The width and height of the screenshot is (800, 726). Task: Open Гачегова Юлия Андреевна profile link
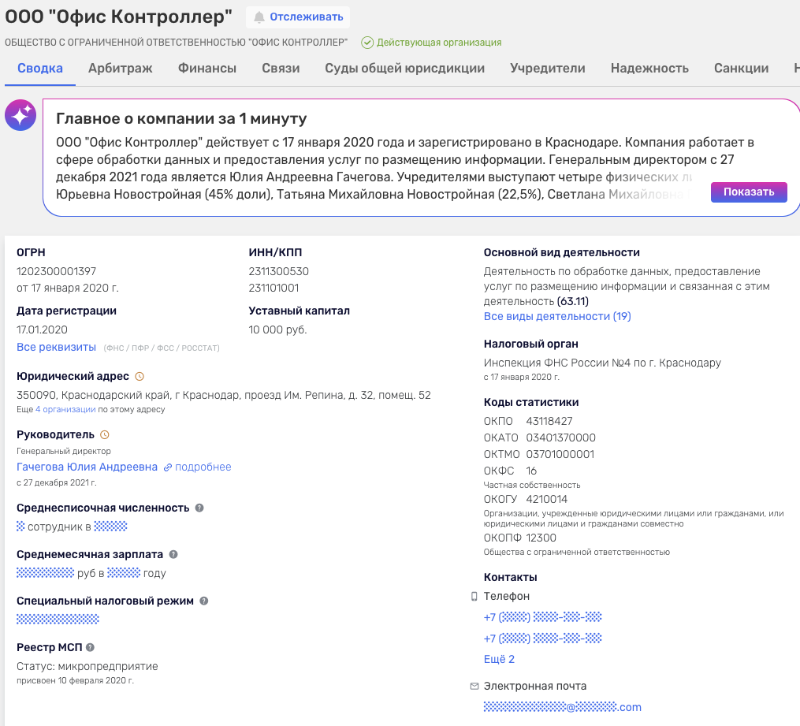87,467
